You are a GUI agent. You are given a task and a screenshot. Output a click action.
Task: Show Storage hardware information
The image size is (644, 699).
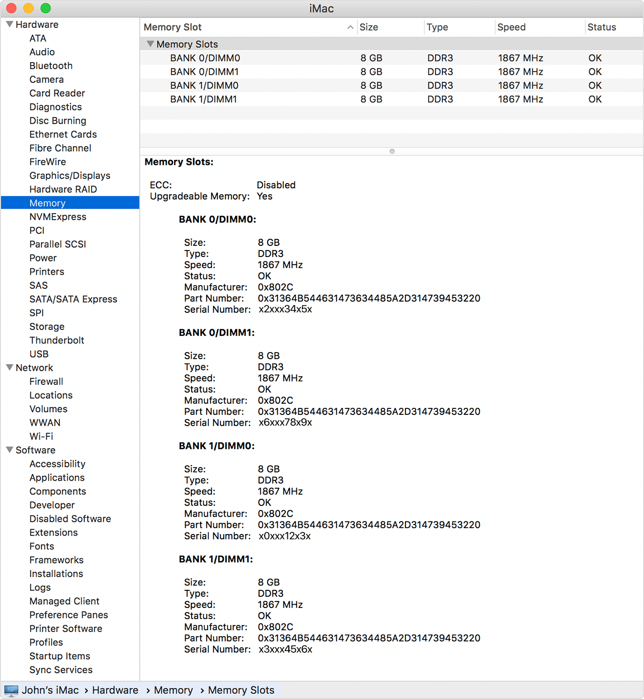click(47, 327)
